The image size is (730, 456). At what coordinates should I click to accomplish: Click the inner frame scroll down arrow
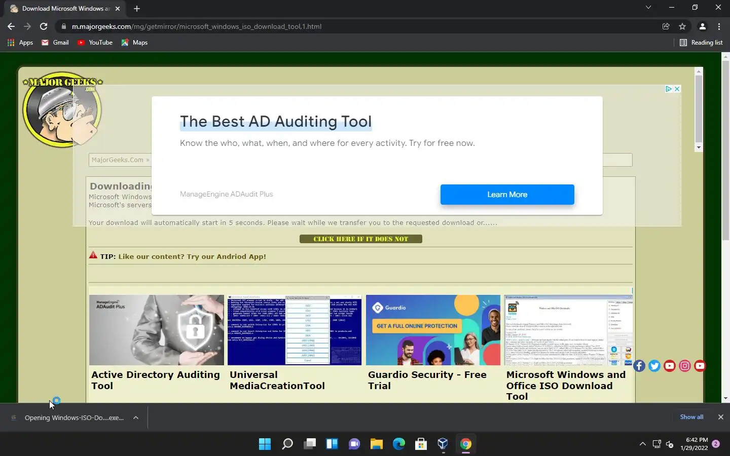click(699, 147)
